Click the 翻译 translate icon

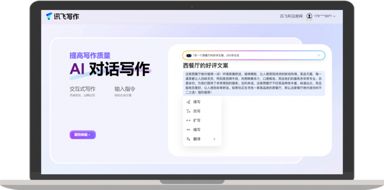click(188, 139)
